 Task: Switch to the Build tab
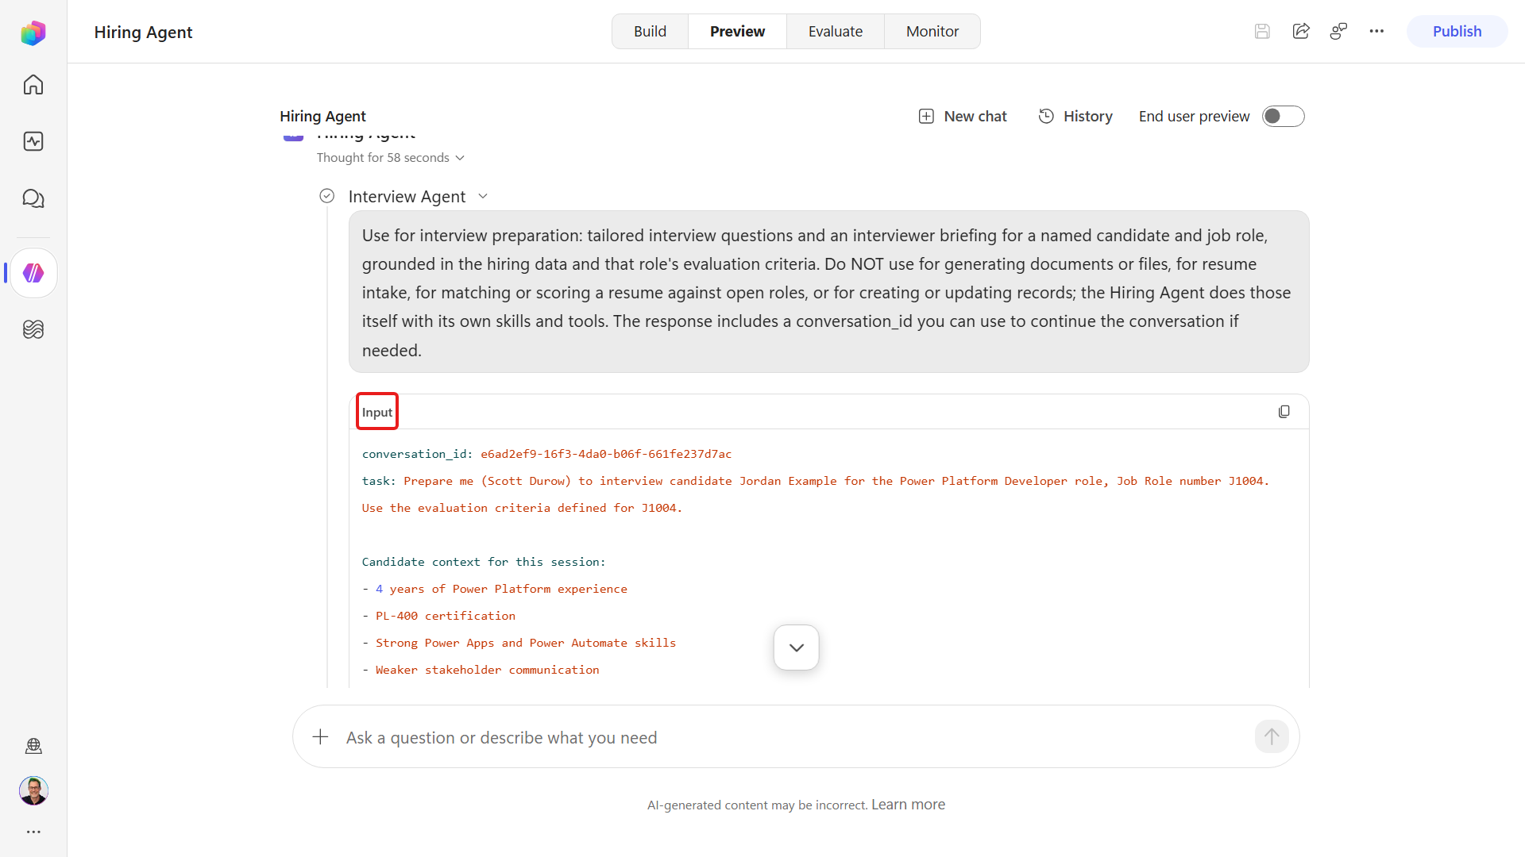pyautogui.click(x=650, y=32)
